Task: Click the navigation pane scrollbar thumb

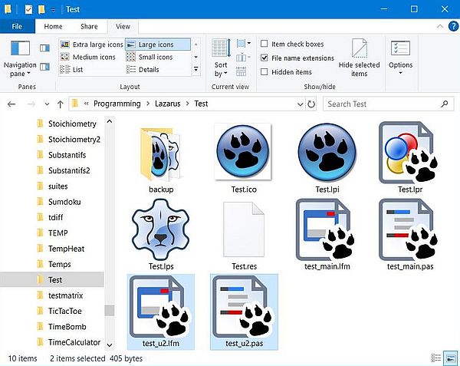Action: click(110, 311)
